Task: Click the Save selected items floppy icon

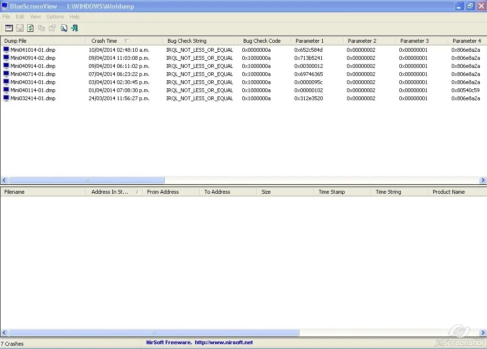Action: [20, 28]
